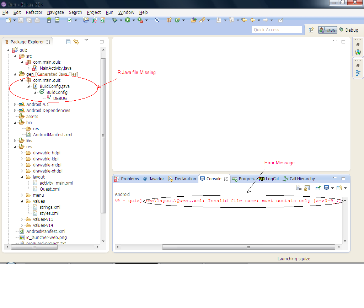364x308 pixels.
Task: Click the Print toolbar icon
Action: tap(37, 20)
